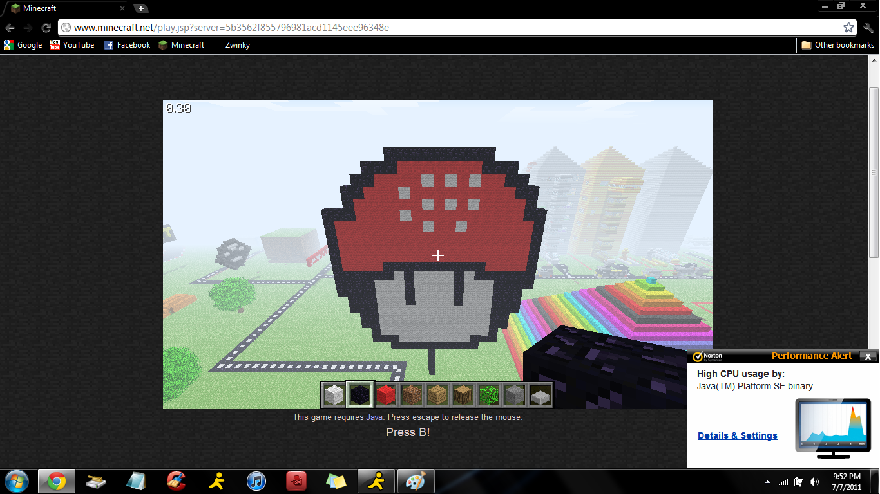
Task: Select the obsidian block in hotbar
Action: pos(360,395)
